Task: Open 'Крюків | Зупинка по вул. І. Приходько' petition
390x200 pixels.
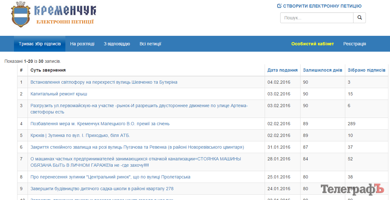Action: tap(80, 135)
